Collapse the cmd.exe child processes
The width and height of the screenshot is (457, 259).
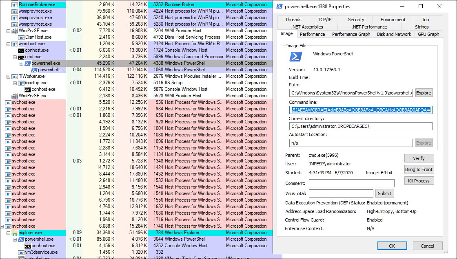(x=15, y=57)
